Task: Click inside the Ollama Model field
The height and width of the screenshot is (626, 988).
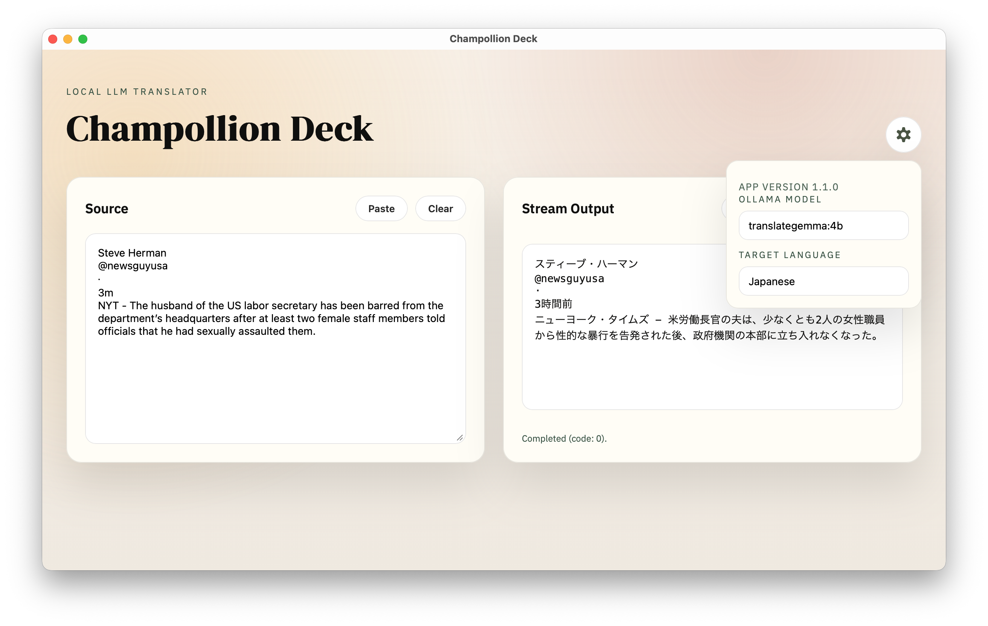Action: (x=823, y=225)
